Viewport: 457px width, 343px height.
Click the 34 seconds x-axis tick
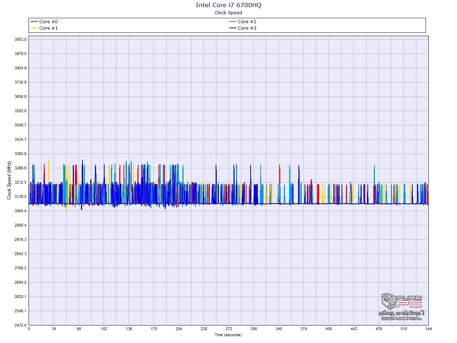(x=54, y=329)
